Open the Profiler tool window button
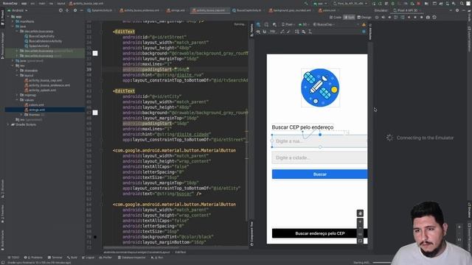Image resolution: width=472 pixels, height=265 pixels. [x=105, y=258]
